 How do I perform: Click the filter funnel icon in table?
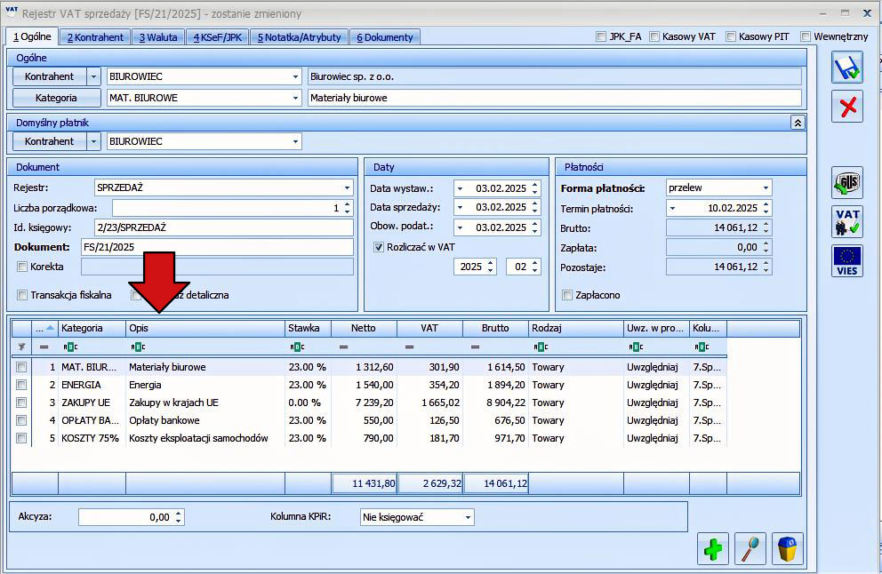(21, 347)
